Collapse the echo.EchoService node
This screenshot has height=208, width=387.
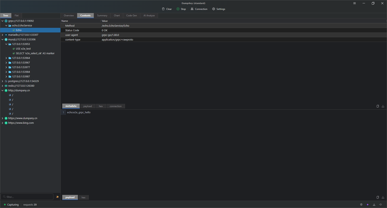tap(6, 25)
